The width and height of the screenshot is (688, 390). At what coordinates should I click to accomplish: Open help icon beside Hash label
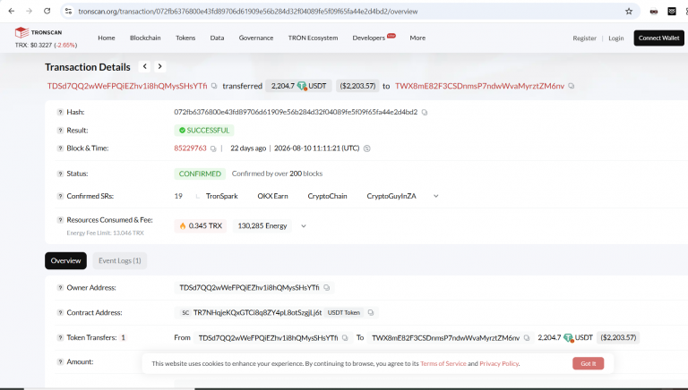[60, 112]
